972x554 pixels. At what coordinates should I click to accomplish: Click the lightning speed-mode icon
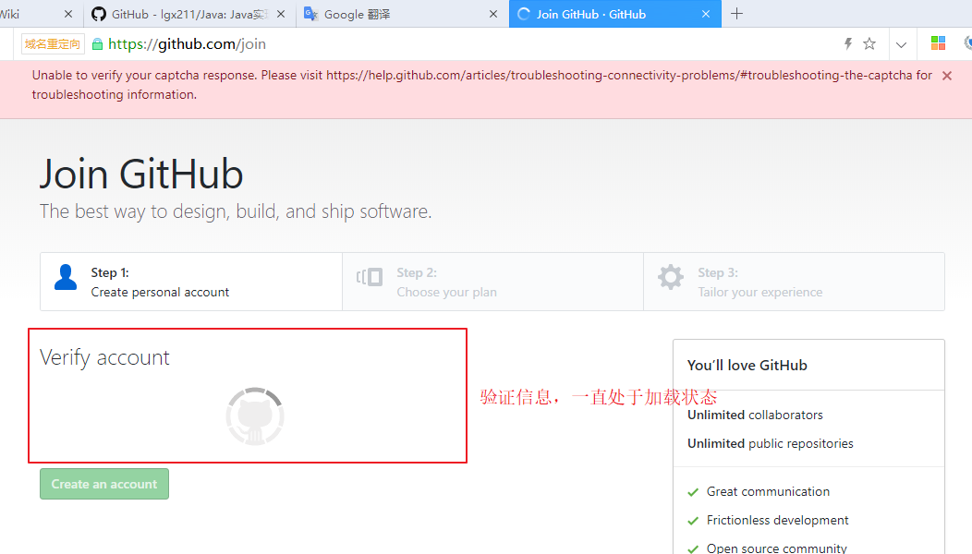click(x=848, y=43)
